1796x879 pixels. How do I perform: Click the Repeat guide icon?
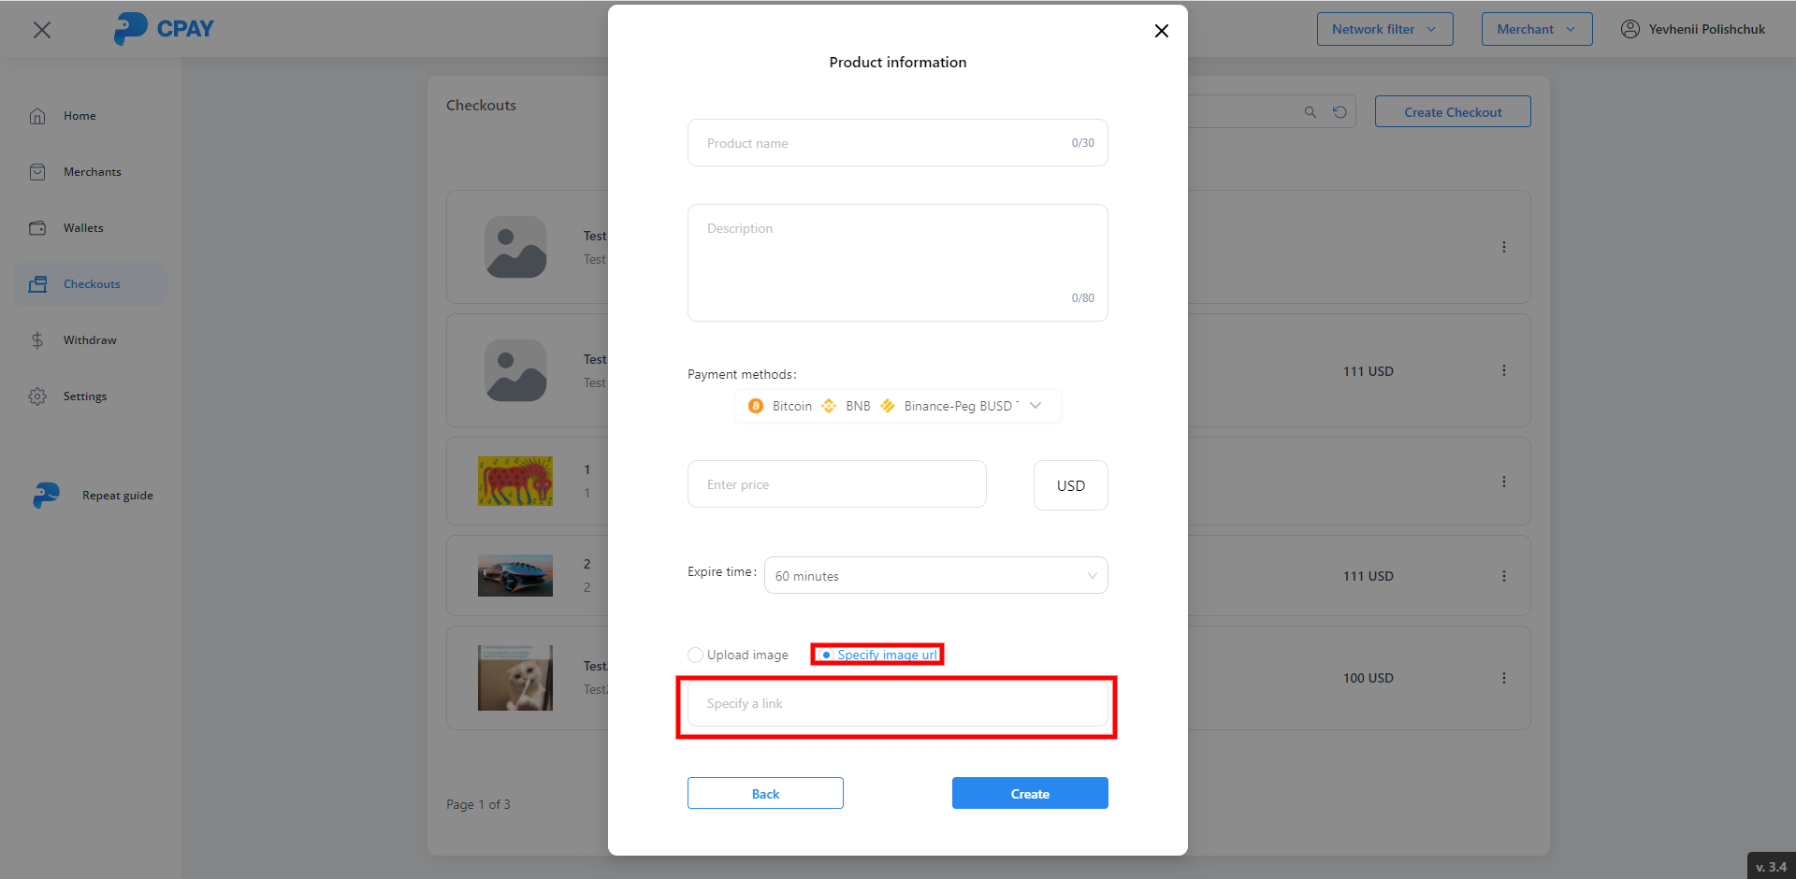coord(46,496)
